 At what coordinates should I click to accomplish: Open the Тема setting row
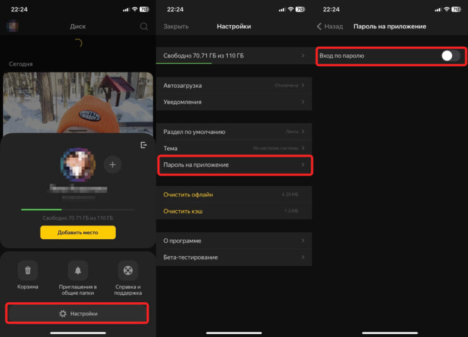coord(233,148)
